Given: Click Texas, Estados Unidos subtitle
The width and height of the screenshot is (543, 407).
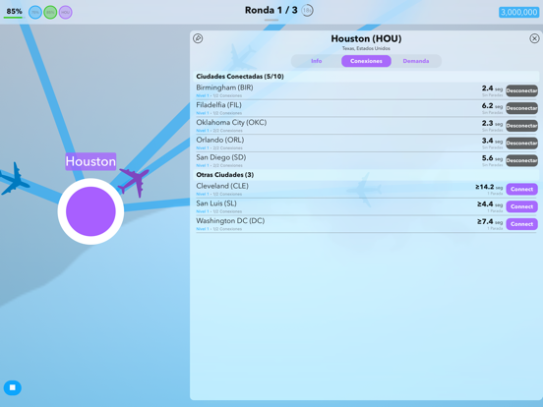Looking at the screenshot, I should tap(366, 48).
